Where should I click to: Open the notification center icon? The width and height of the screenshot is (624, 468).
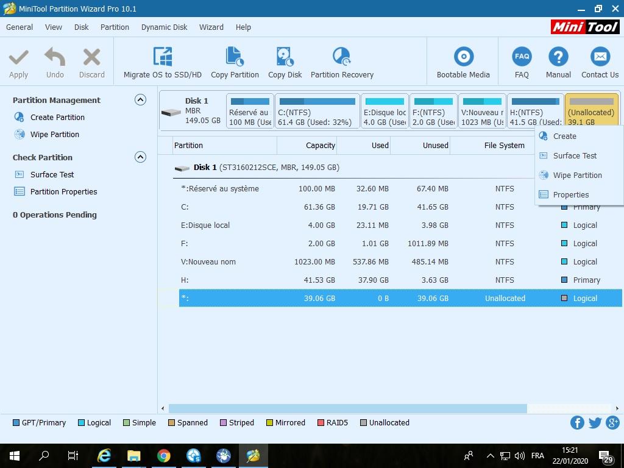[606, 456]
